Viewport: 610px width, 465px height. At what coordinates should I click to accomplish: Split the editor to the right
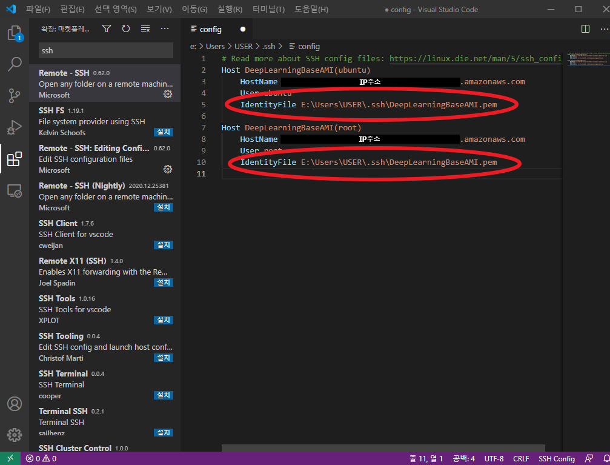pyautogui.click(x=585, y=29)
